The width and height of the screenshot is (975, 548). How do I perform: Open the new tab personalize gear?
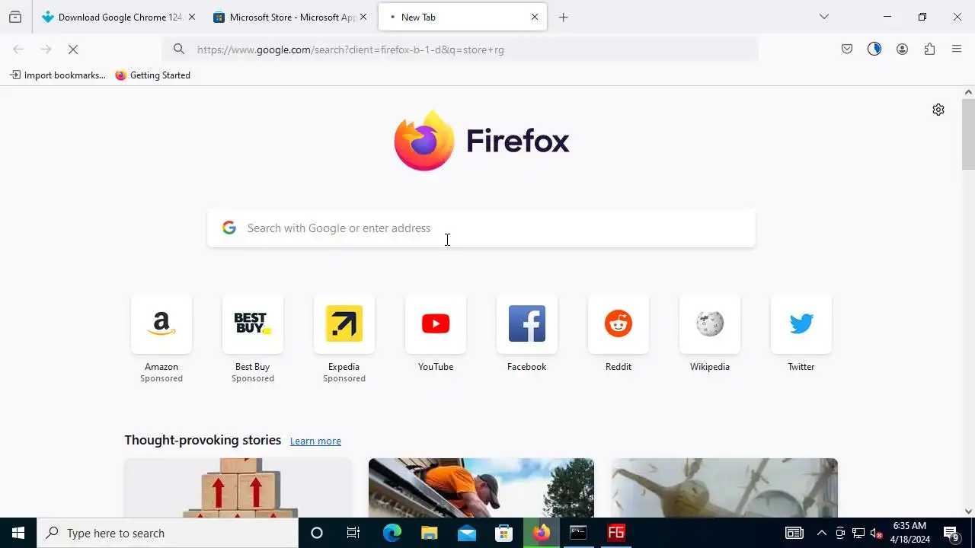click(938, 110)
